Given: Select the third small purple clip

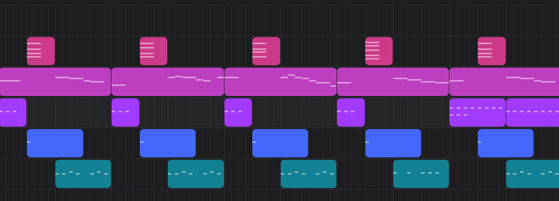Looking at the screenshot, I should pyautogui.click(x=238, y=112).
